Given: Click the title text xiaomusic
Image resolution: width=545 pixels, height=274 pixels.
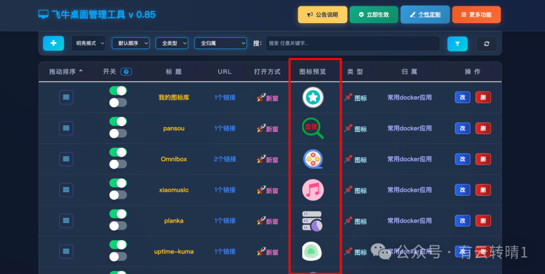Looking at the screenshot, I should pos(174,190).
